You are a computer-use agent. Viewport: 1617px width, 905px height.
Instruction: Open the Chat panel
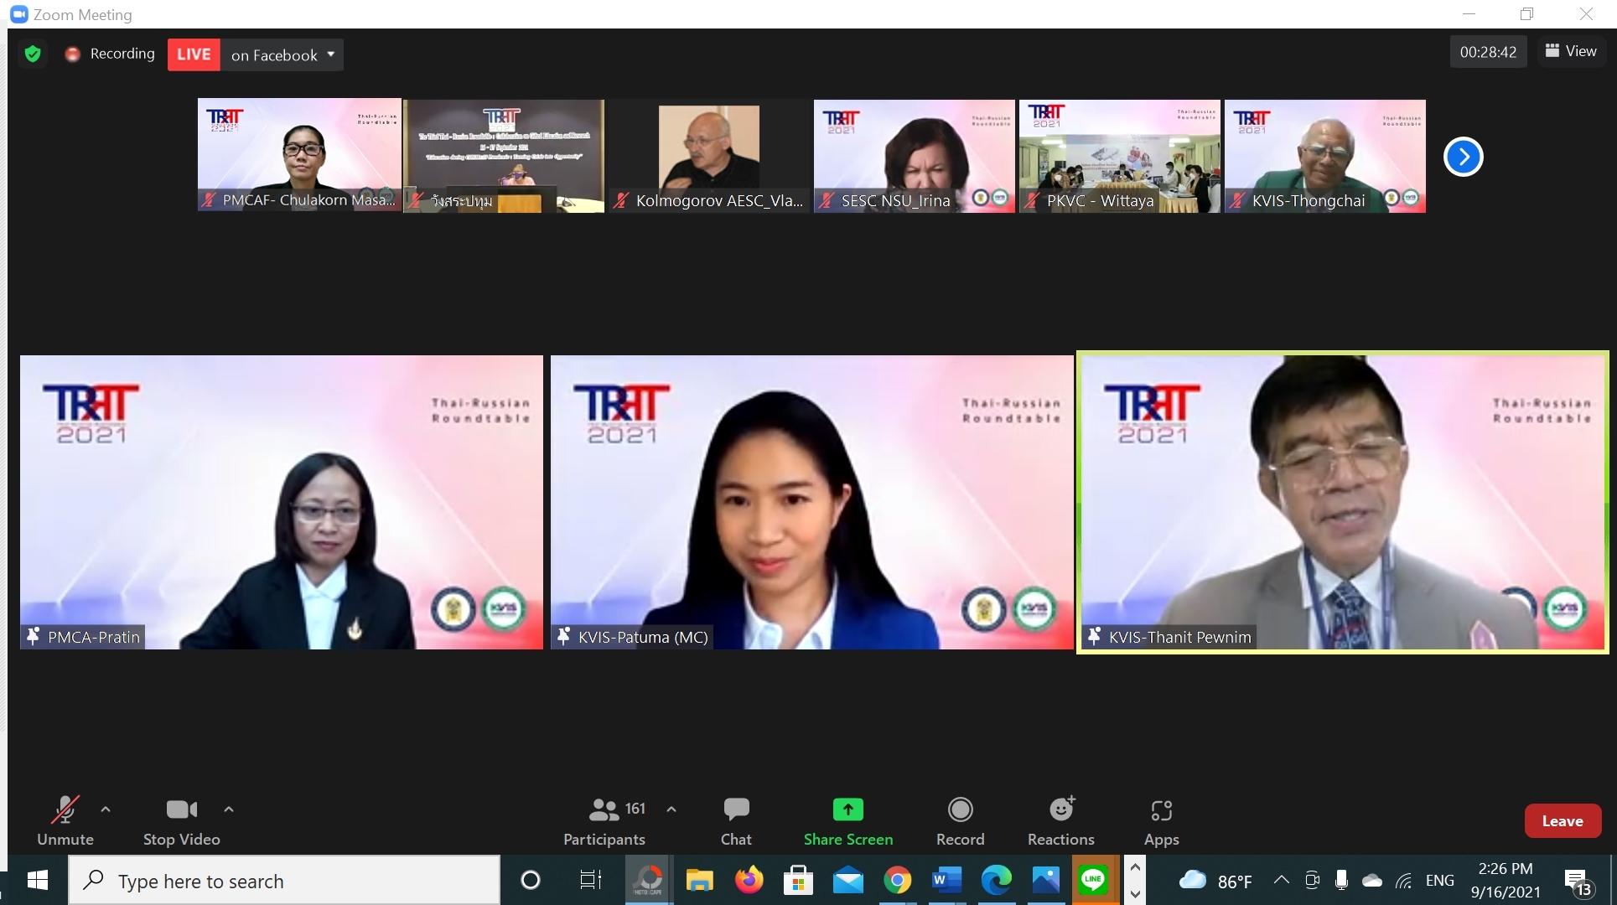point(736,821)
